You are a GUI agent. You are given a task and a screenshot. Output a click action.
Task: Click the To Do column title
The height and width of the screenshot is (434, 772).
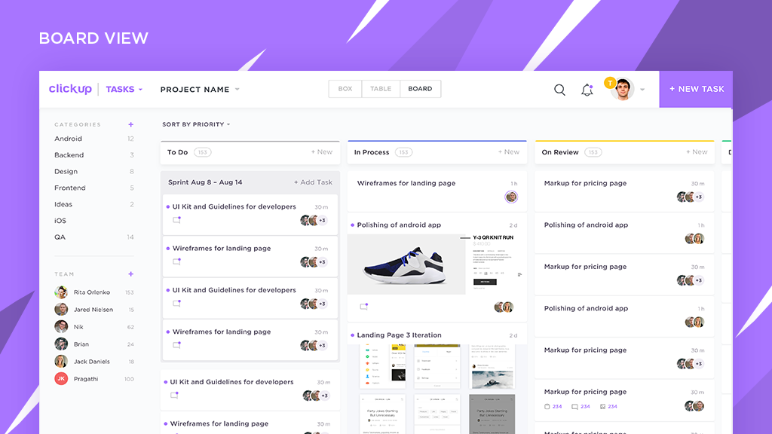pos(177,152)
